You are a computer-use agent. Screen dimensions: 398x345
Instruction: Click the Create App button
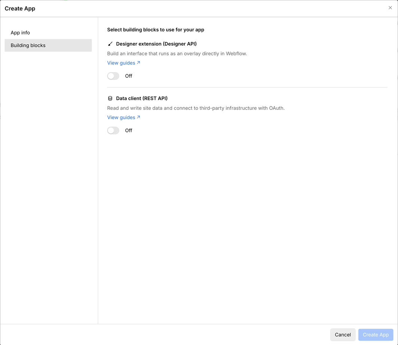[376, 335]
